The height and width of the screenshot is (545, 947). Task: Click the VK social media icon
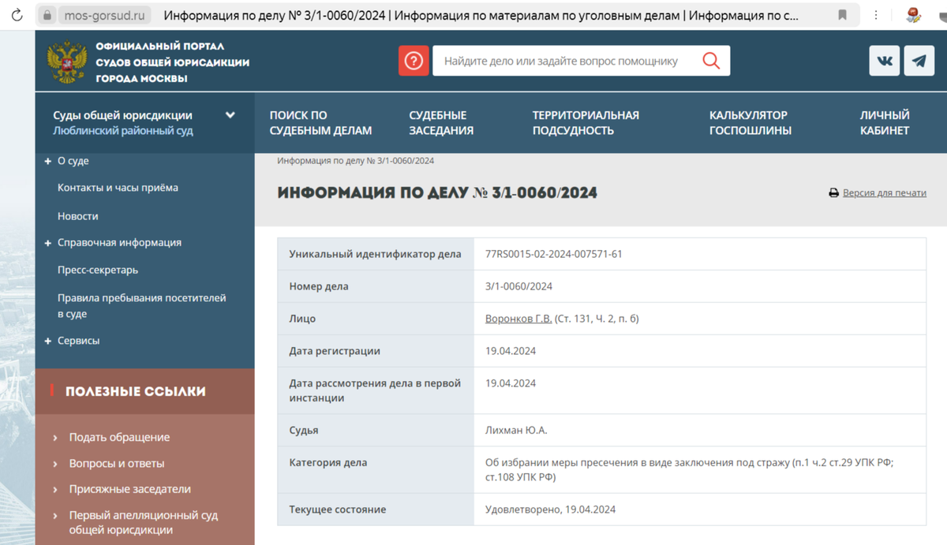click(884, 60)
